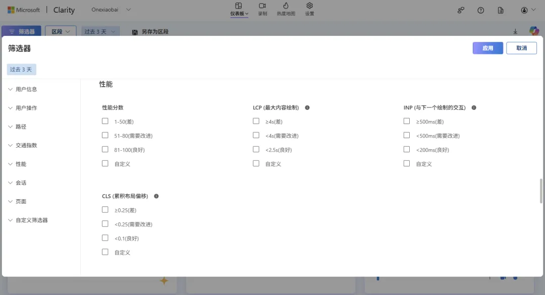Click the CLS info icon

(x=156, y=196)
